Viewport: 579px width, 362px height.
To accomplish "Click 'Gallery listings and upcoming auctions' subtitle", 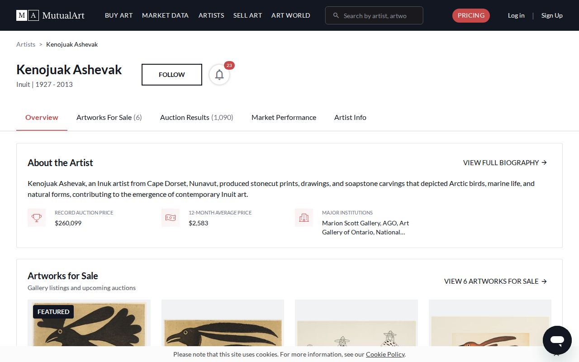I will pyautogui.click(x=81, y=288).
